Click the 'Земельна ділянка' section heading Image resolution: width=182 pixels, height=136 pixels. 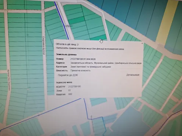66,55
